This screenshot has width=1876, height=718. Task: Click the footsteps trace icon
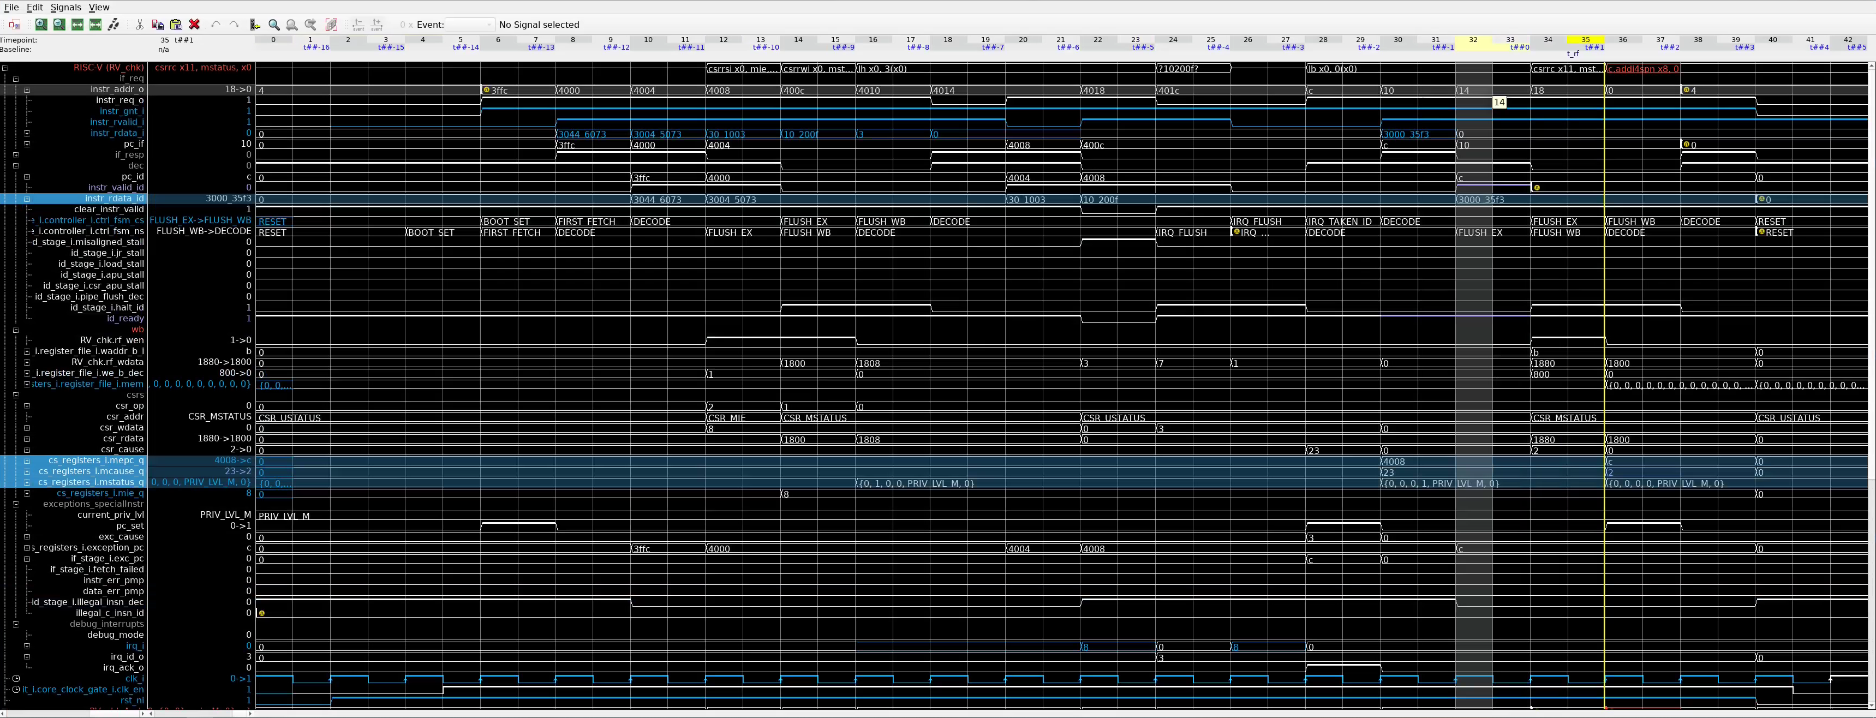113,25
